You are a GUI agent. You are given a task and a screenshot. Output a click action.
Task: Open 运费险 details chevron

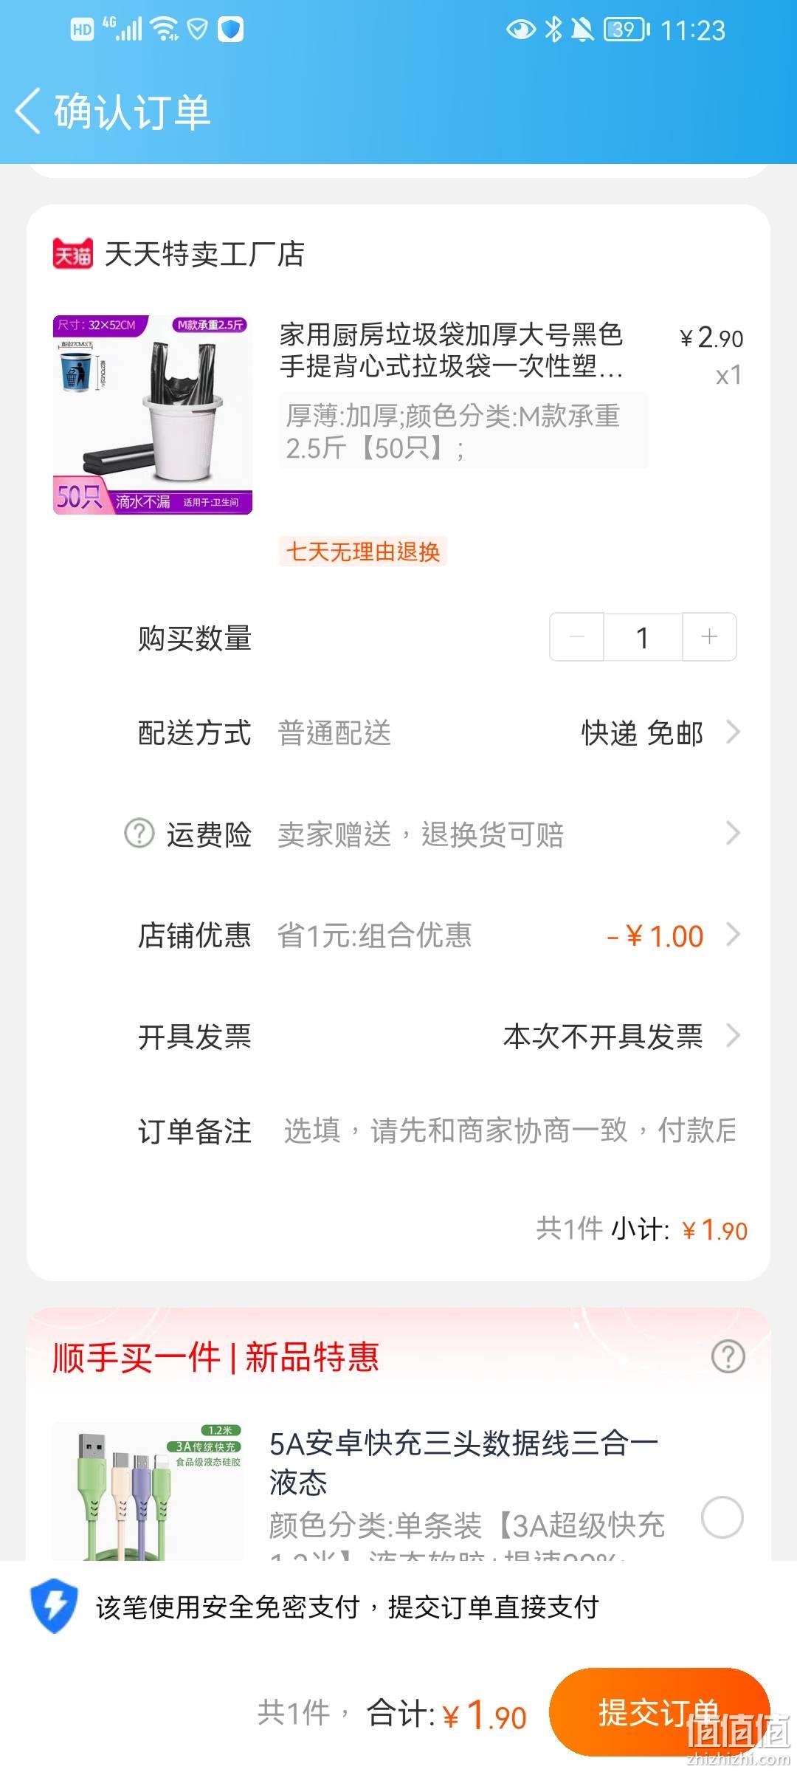[x=733, y=834]
